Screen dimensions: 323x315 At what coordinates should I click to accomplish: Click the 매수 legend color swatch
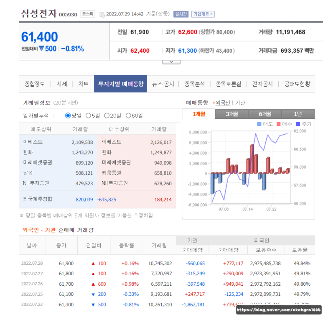coord(279,124)
